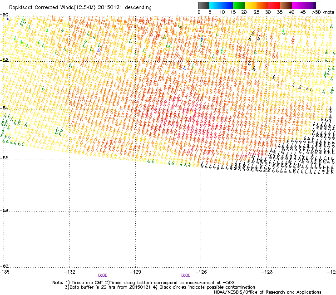The height and width of the screenshot is (295, 336).
Task: Click the purple 0:00 time marker near -126
Action: click(186, 275)
